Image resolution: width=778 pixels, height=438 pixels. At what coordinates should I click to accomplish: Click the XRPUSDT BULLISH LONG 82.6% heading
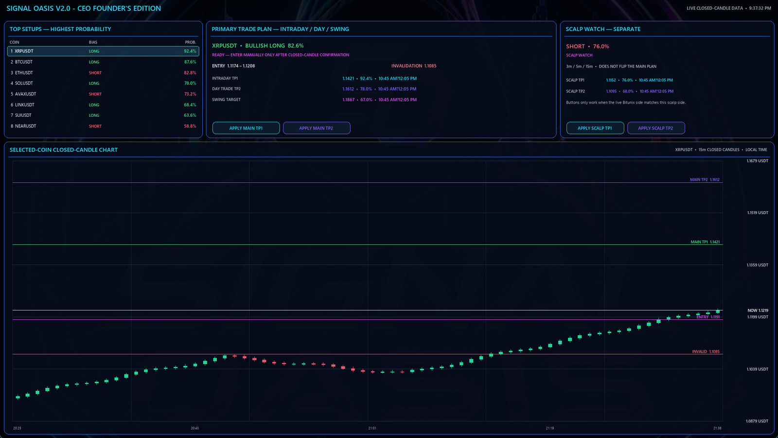[258, 46]
